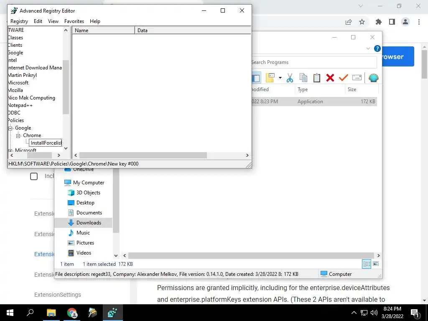This screenshot has height=321, width=428.
Task: Click the Name column header
Action: 104,30
